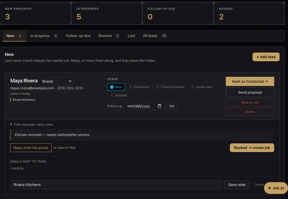Click the Set follow-up button
This screenshot has height=199, width=288.
pos(172,106)
